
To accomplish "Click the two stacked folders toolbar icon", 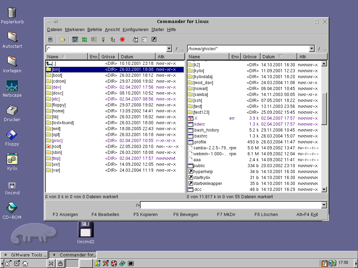I will tap(103, 39).
